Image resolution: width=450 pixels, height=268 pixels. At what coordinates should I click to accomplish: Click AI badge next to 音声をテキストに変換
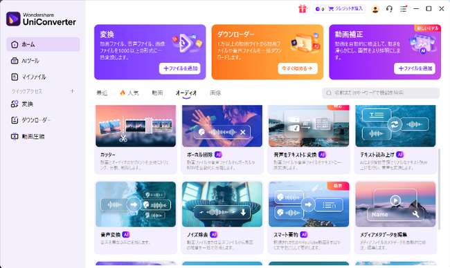[x=323, y=155]
